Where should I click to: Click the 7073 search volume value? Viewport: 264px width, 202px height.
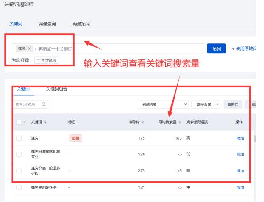coord(178,138)
